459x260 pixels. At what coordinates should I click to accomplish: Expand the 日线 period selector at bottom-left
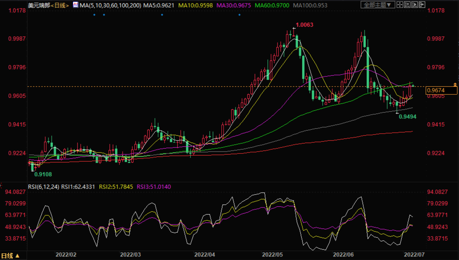[x=10, y=256]
